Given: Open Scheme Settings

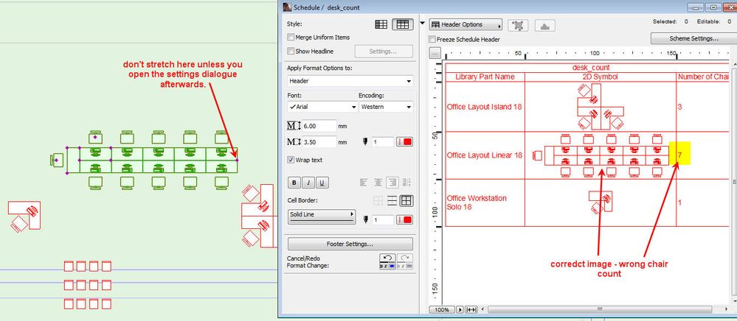Looking at the screenshot, I should (x=693, y=38).
